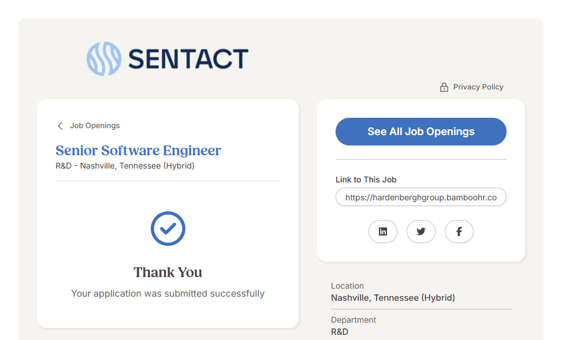The image size is (562, 340).
Task: Share the job on Twitter
Action: tap(421, 231)
